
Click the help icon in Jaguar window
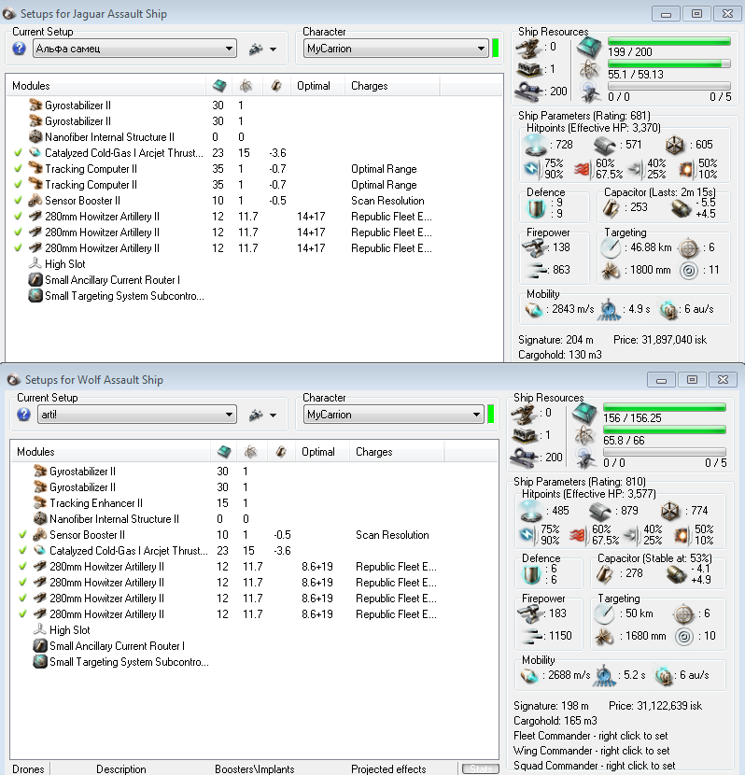click(x=20, y=49)
